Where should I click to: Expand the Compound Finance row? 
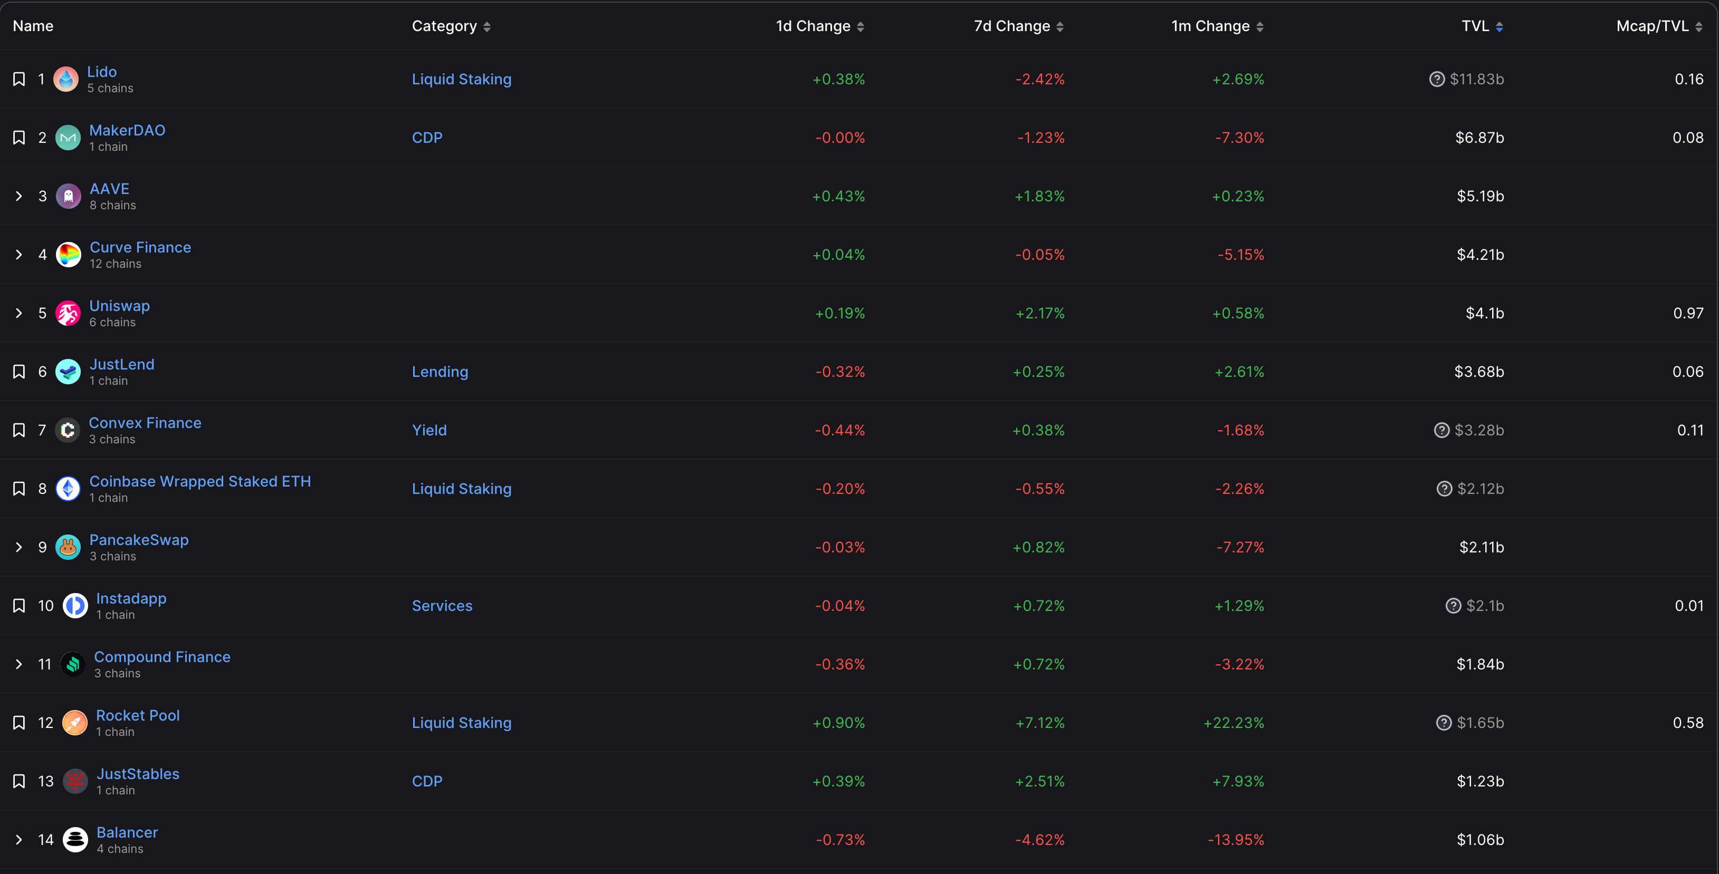click(x=18, y=665)
